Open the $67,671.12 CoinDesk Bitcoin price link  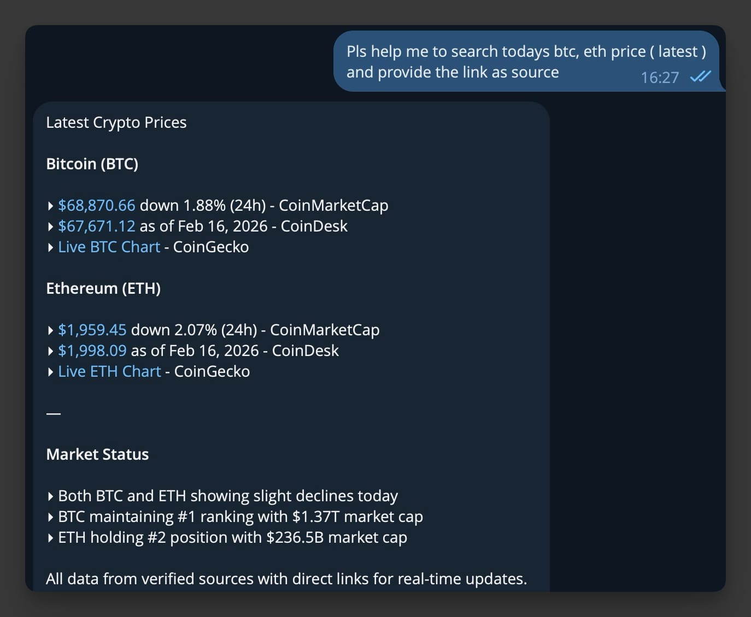click(x=97, y=226)
